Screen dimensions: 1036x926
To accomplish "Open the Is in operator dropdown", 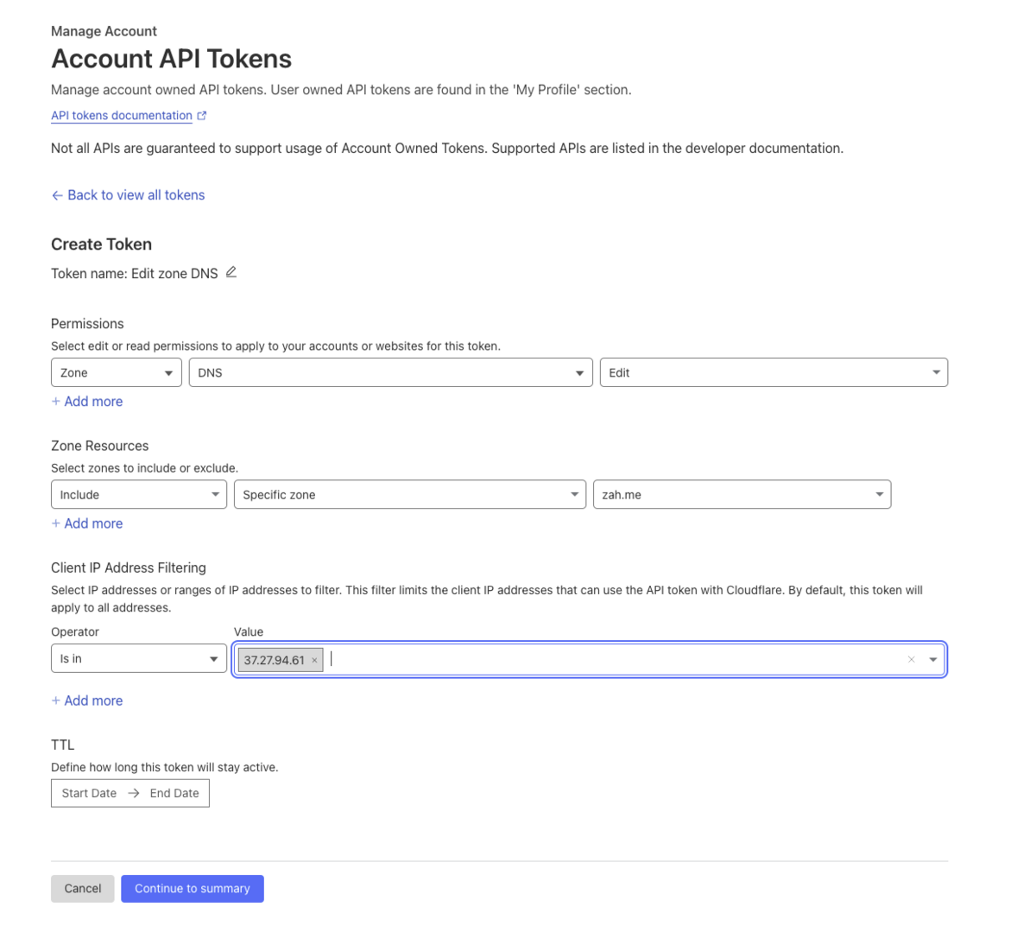I will (x=138, y=658).
